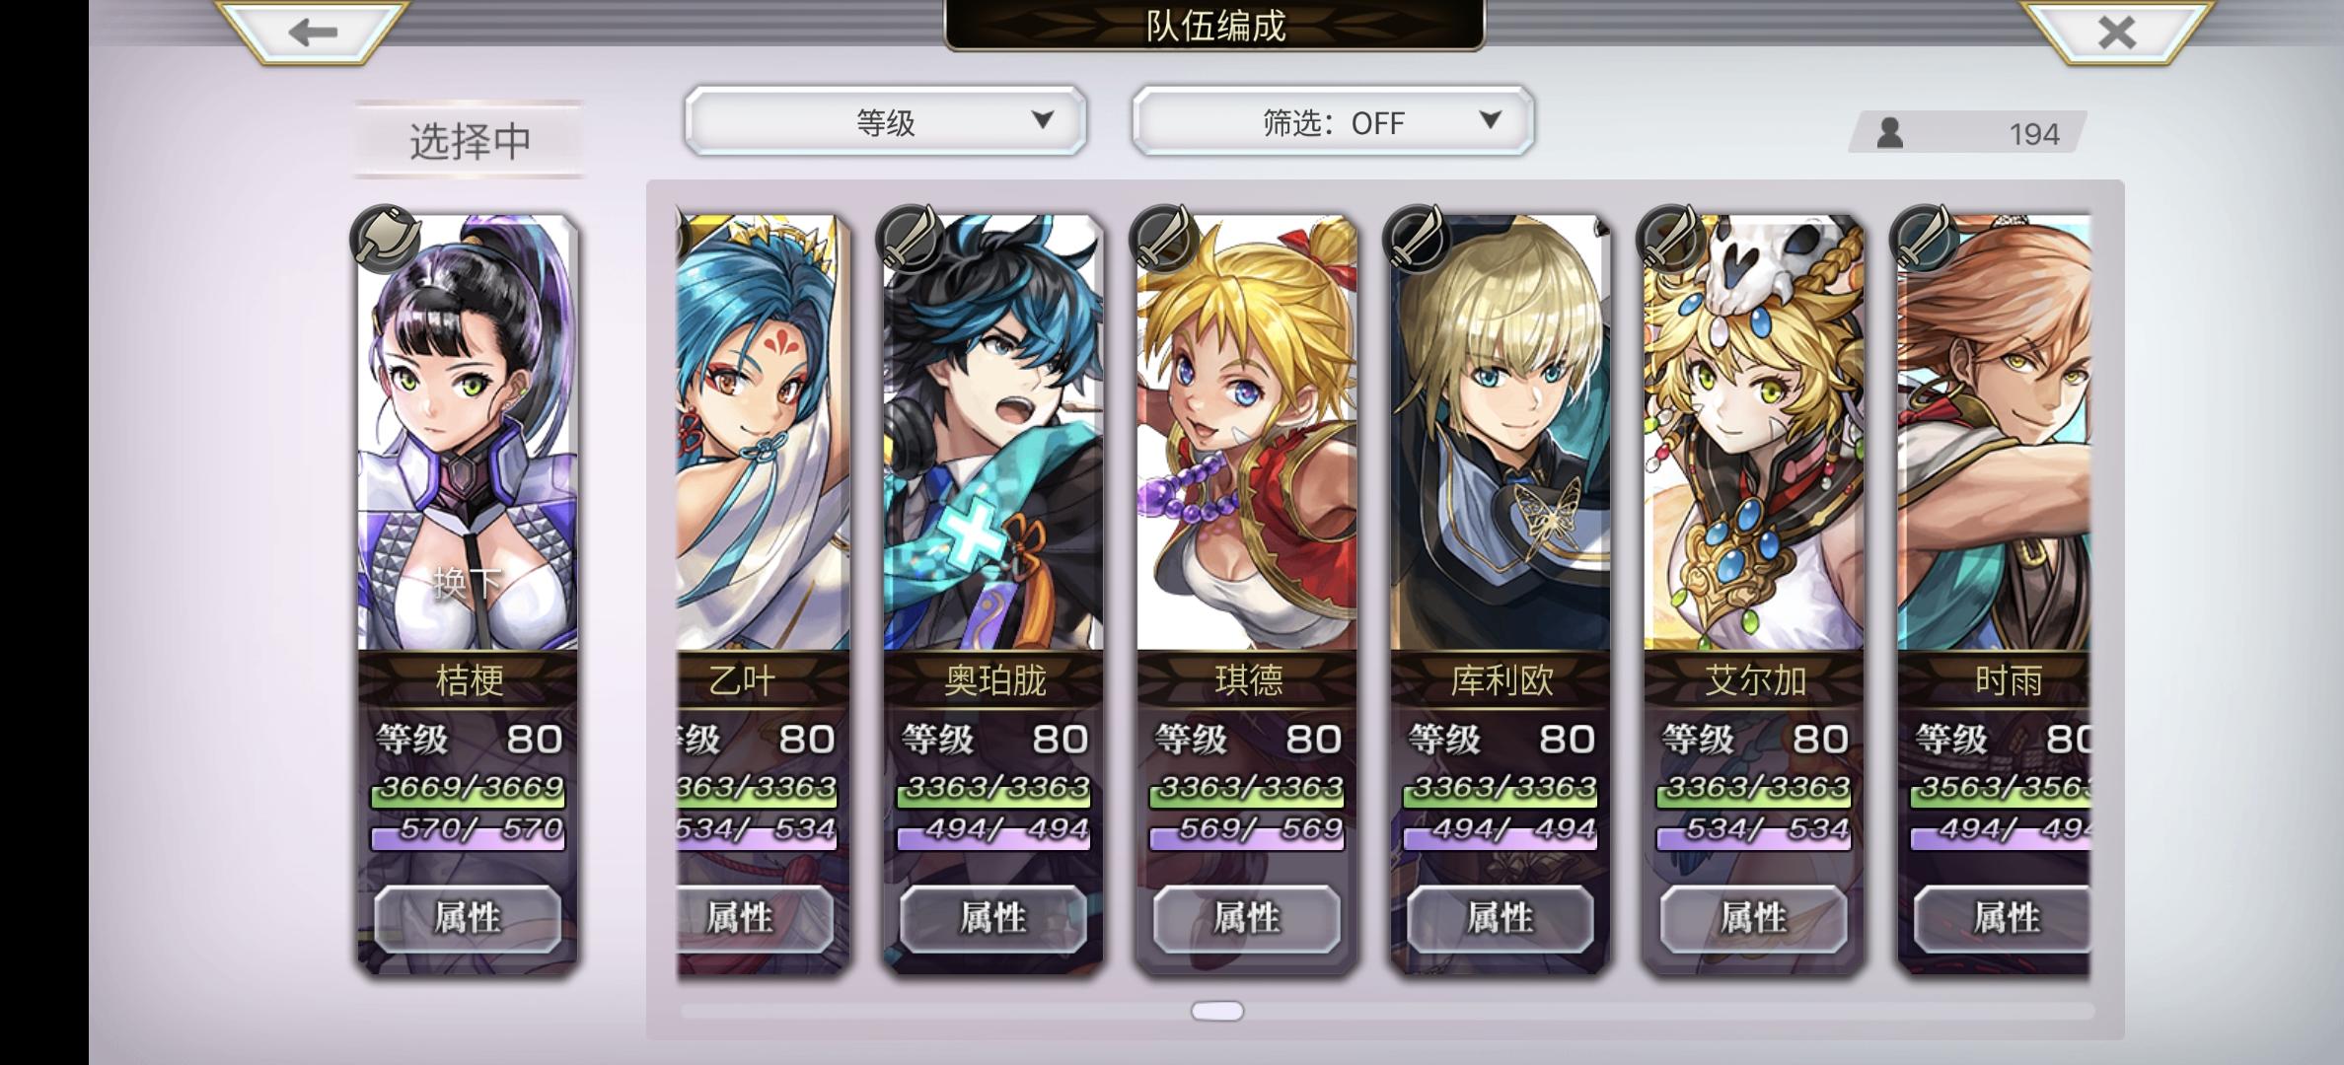Click the horizontal list scrollbar handle
Image resolution: width=2344 pixels, height=1065 pixels.
[x=1217, y=1011]
